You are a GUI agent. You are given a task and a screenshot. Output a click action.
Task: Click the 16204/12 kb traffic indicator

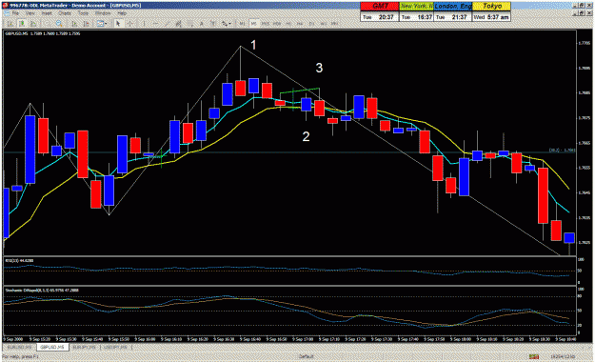pos(563,356)
